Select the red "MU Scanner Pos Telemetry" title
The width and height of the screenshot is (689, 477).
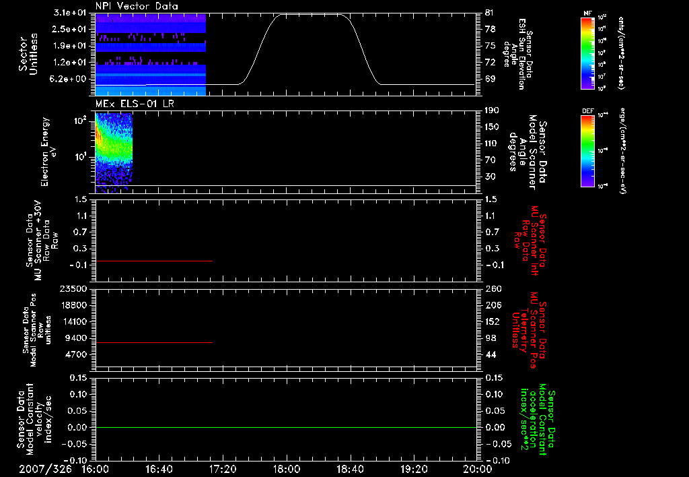coord(530,330)
